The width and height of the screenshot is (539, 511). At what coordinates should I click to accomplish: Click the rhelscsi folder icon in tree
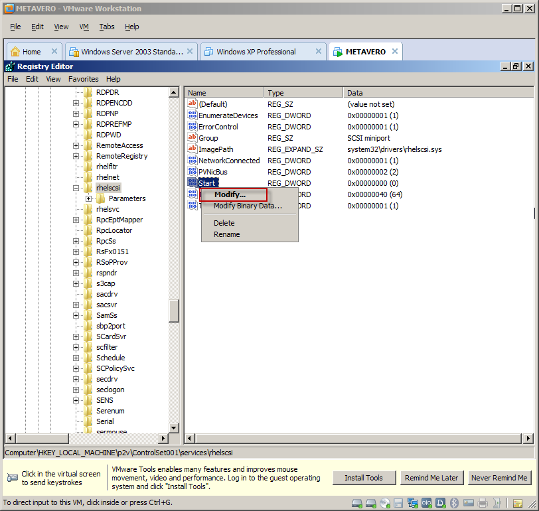(x=88, y=188)
